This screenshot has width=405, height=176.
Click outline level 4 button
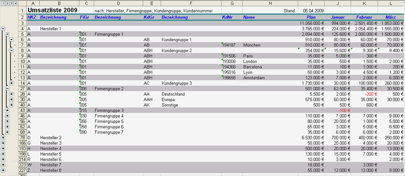(15, 3)
